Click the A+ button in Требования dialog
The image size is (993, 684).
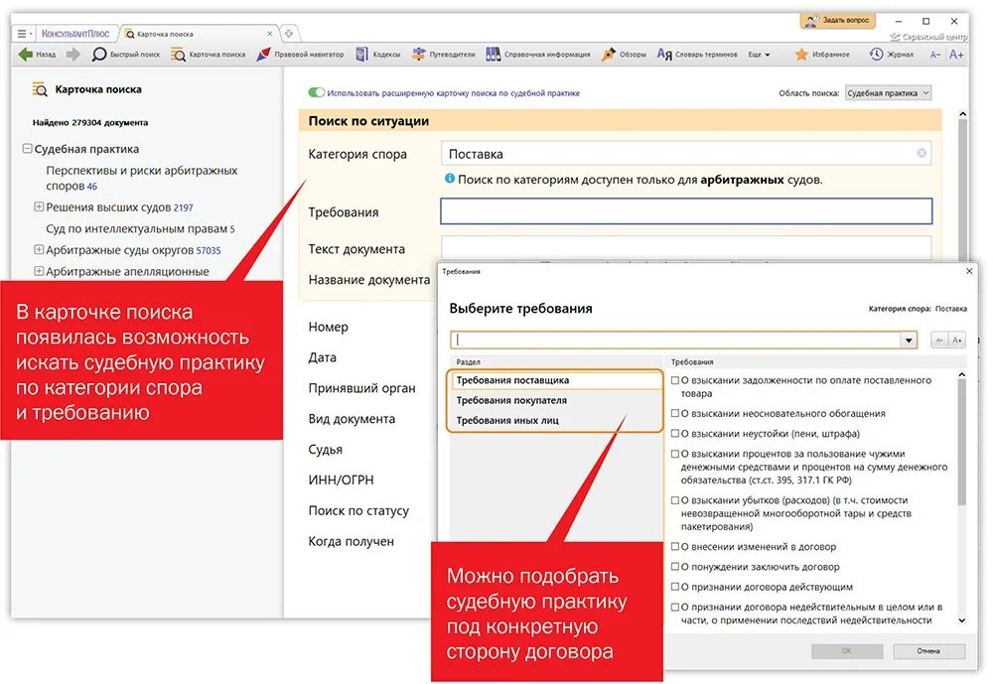click(x=957, y=341)
